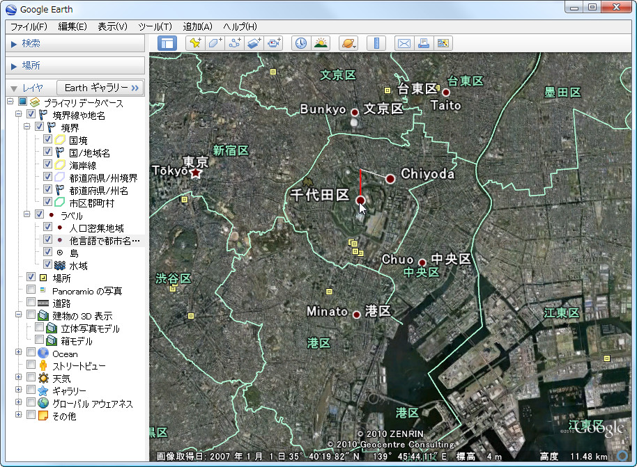The image size is (637, 467).
Task: Click the Ocean globe layer icon
Action: click(x=43, y=353)
